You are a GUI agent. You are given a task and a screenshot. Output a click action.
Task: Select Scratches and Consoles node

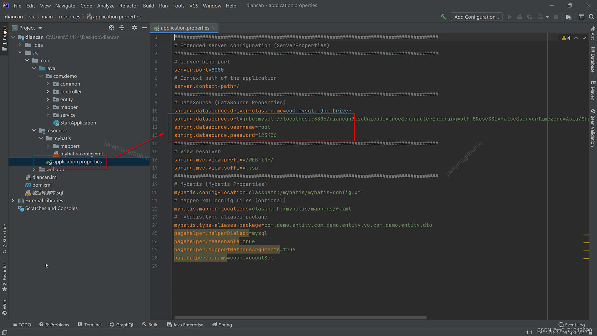[x=51, y=208]
